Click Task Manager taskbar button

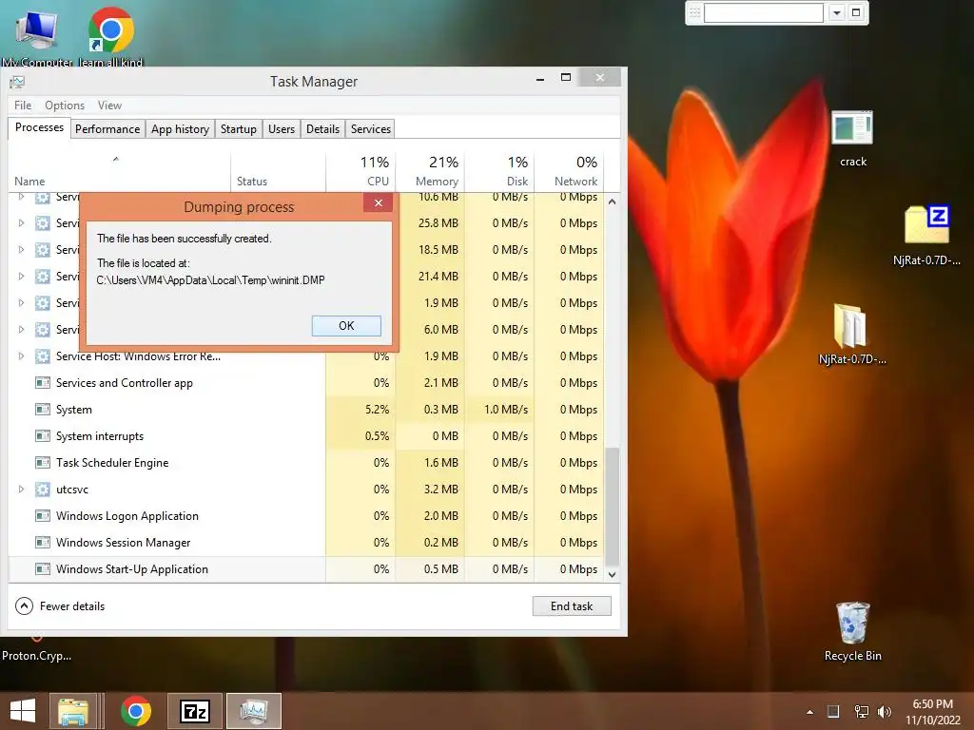253,711
